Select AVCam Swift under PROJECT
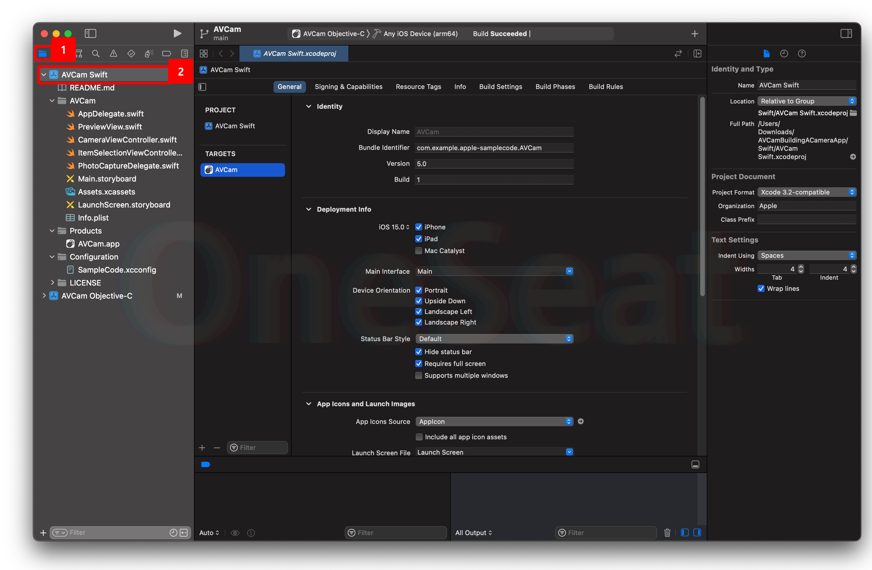Screen dimensions: 872x570 coord(235,126)
